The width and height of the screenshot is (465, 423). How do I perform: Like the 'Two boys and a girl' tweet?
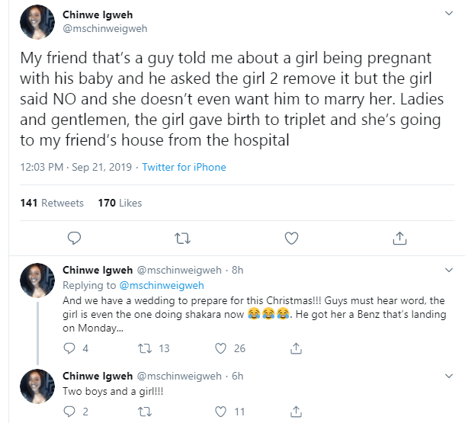pos(221,412)
